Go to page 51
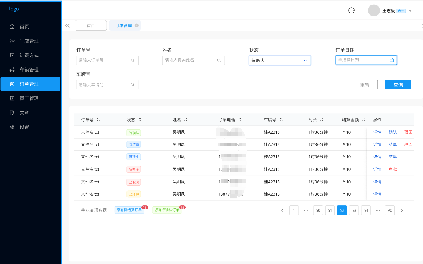The image size is (423, 264). 330,210
